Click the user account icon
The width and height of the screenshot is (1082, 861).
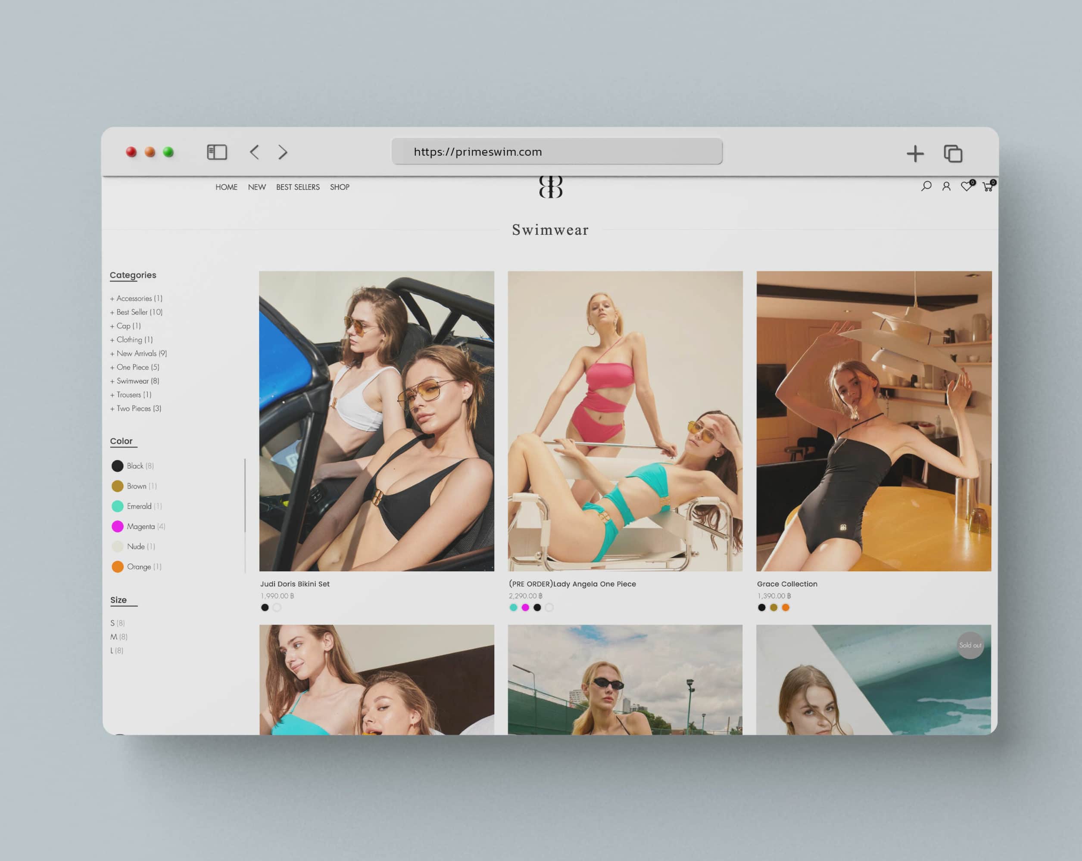tap(946, 186)
